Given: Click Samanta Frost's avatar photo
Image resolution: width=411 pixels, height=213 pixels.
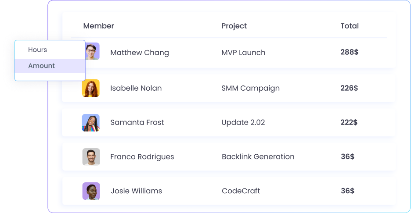Looking at the screenshot, I should 91,123.
